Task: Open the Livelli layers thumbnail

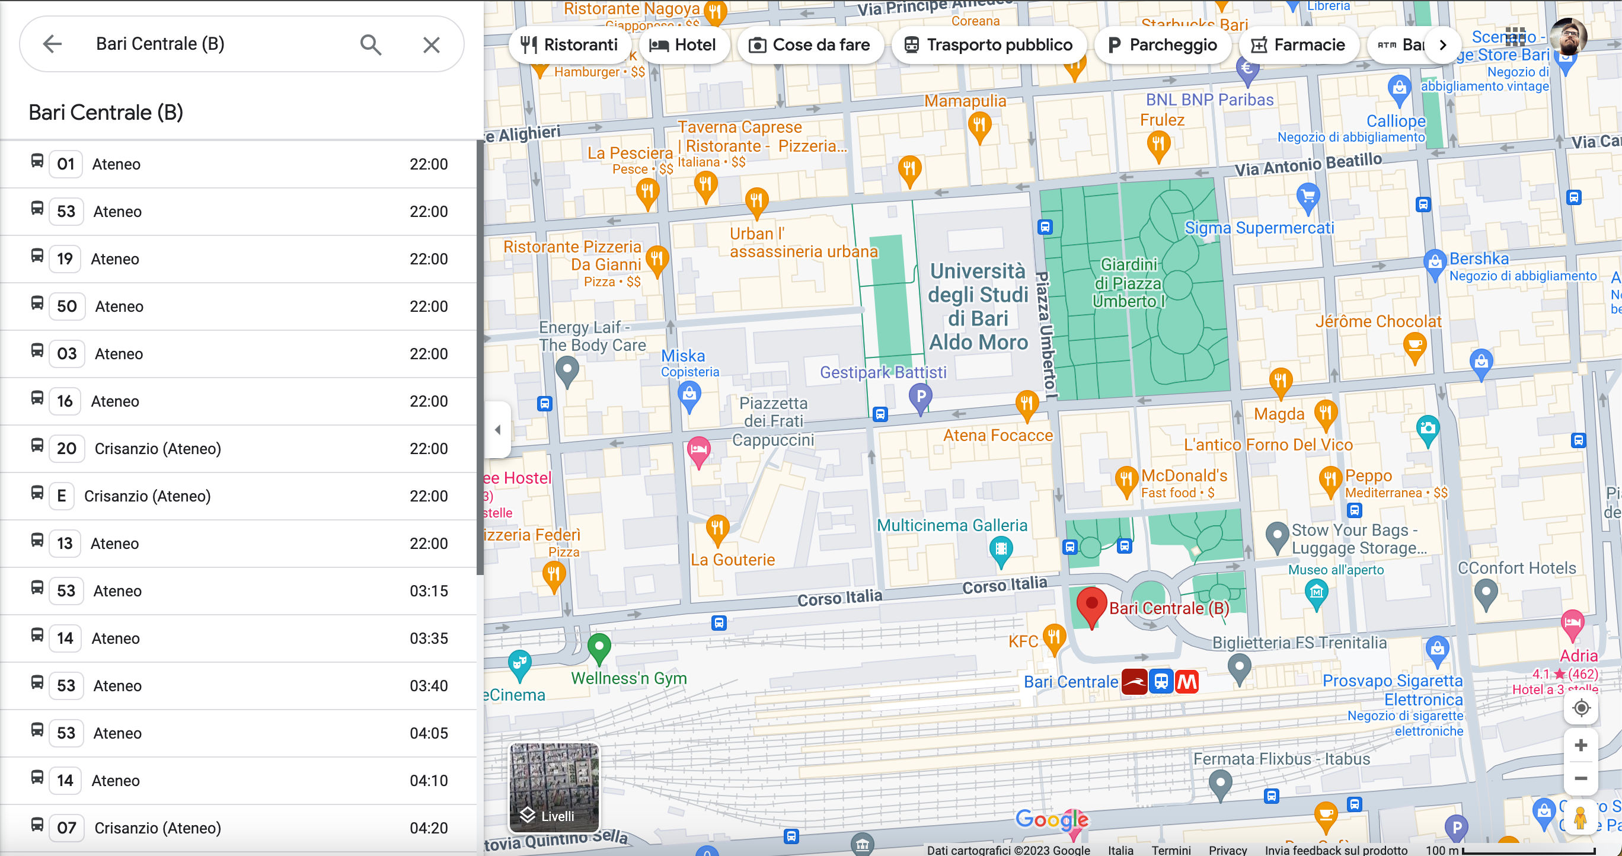Action: [x=554, y=787]
